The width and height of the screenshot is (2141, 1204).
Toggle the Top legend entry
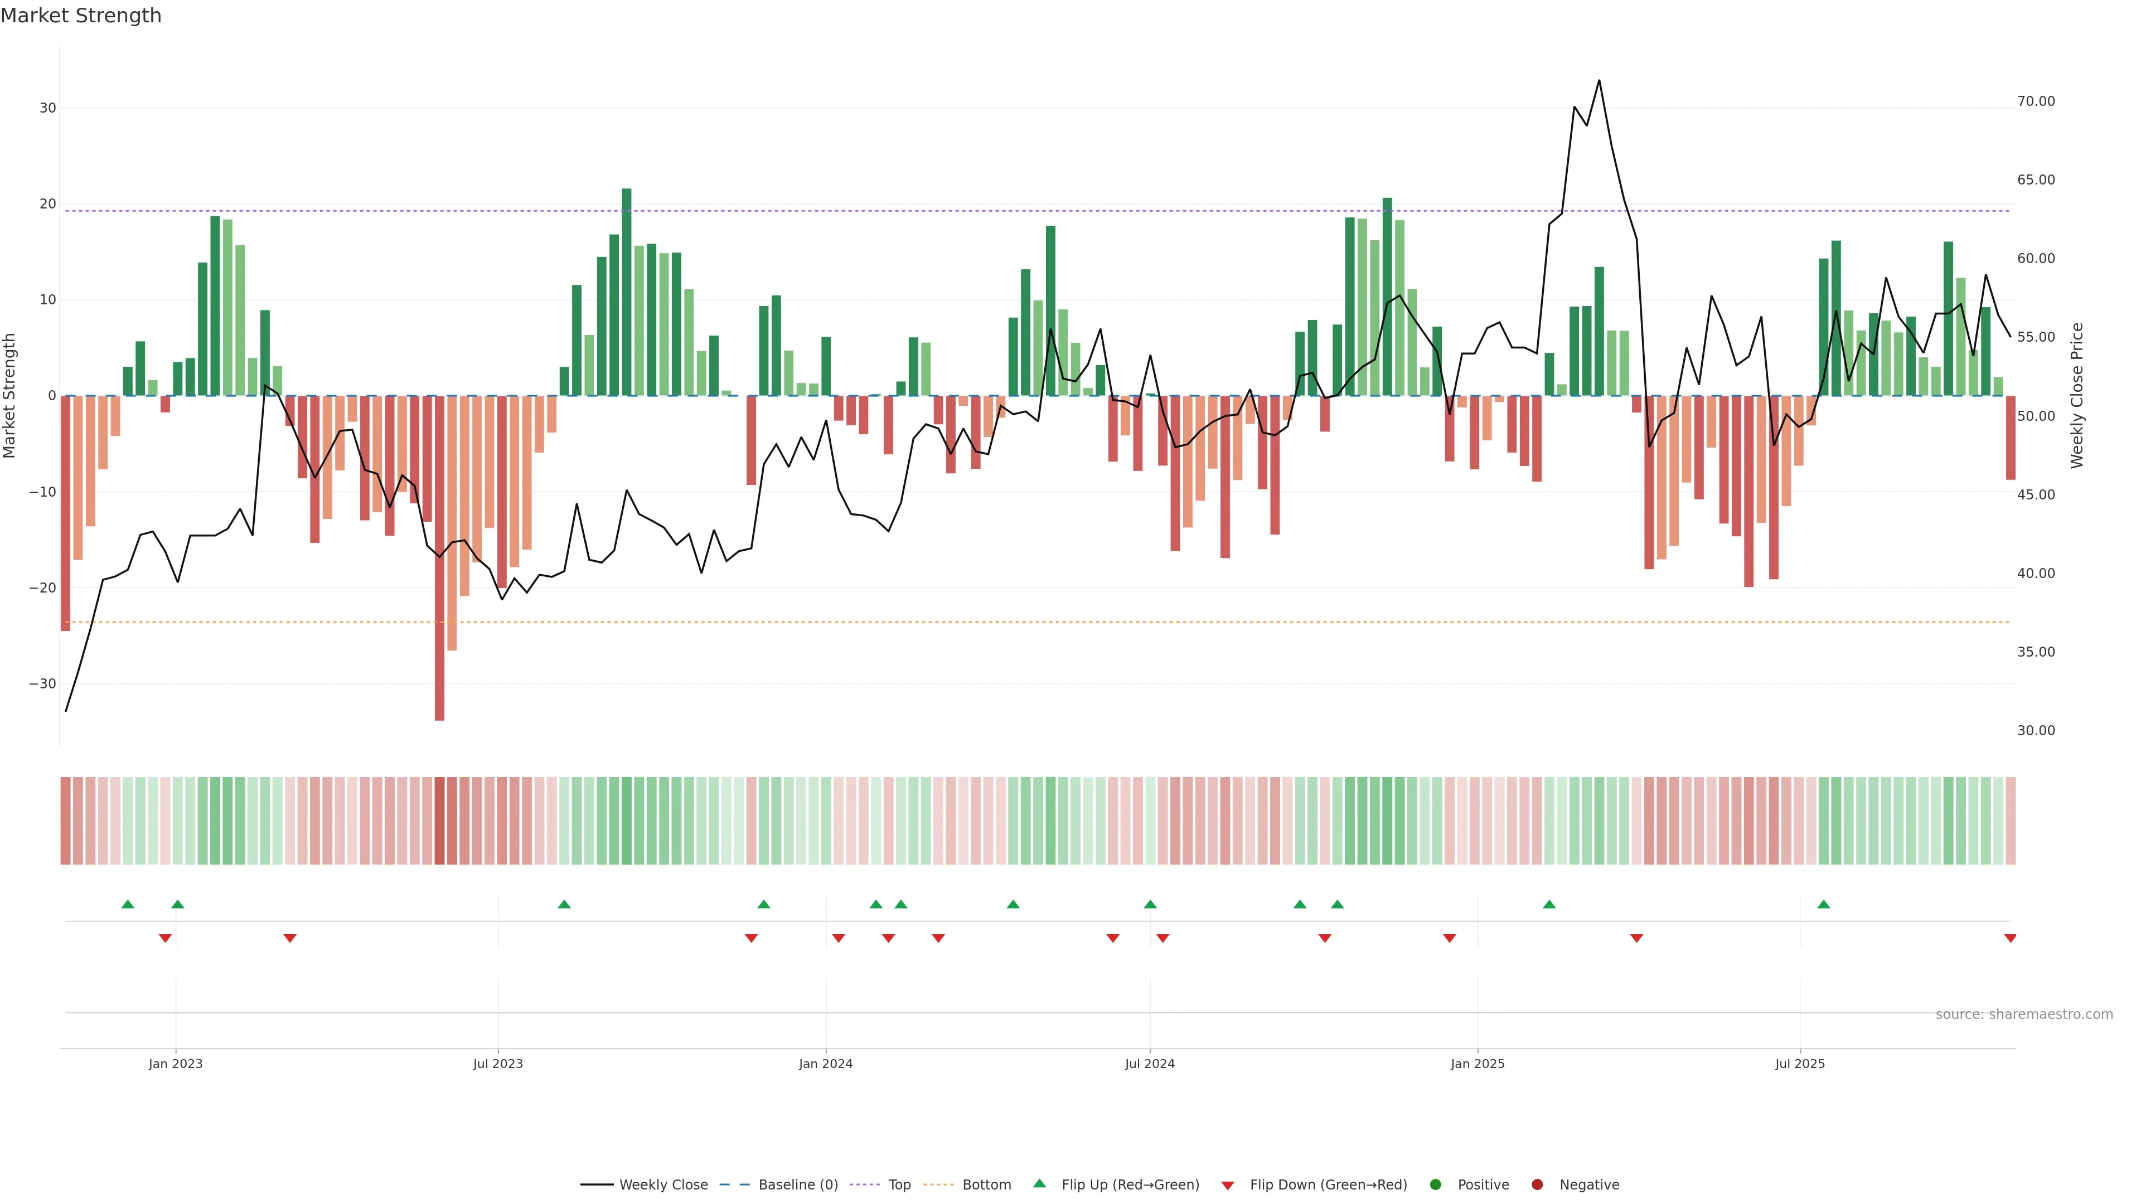(x=898, y=1184)
